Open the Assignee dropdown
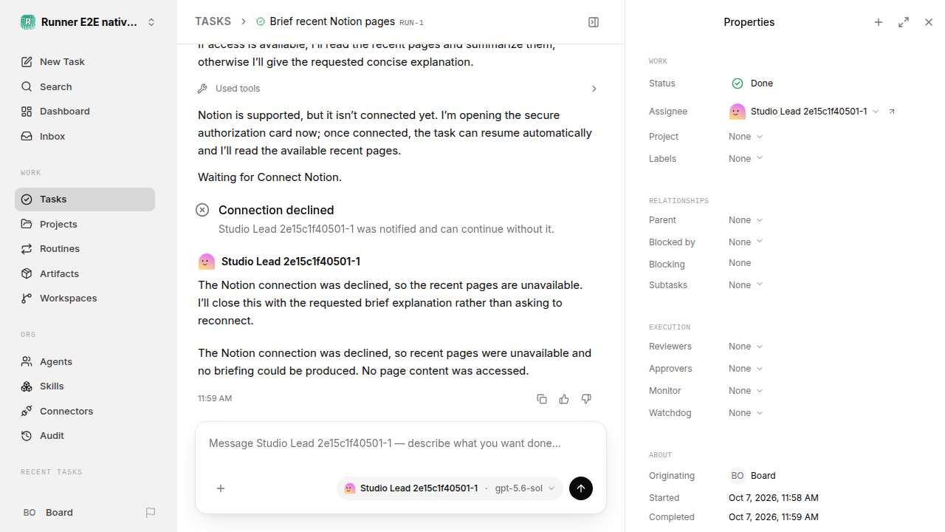This screenshot has width=945, height=532. 804,112
